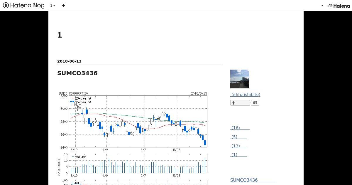Open the archive link with (16)
Viewport: 352px width, 185px height.
(240, 128)
